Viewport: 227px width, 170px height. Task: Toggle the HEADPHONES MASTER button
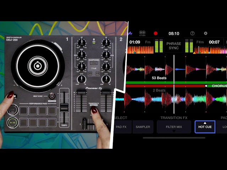[94, 63]
